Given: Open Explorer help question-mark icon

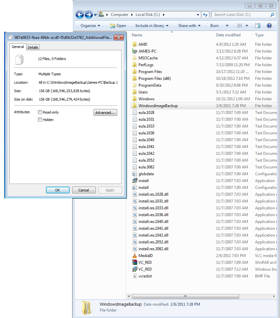Looking at the screenshot, I should click(x=269, y=26).
